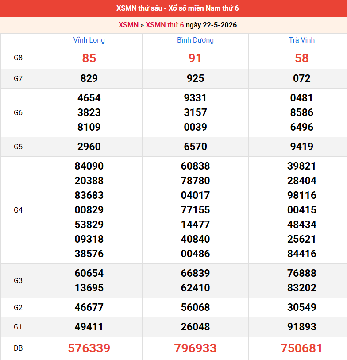Screen dimensions: 347x360
Task: Select G7 value 925
Action: (195, 78)
